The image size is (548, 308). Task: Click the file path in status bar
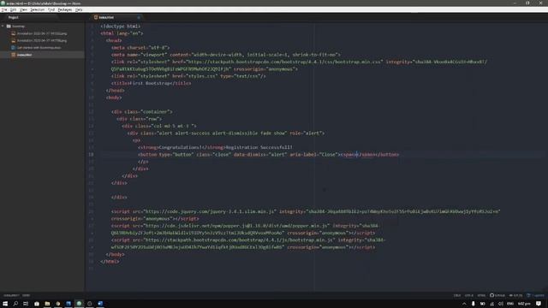click(x=11, y=295)
